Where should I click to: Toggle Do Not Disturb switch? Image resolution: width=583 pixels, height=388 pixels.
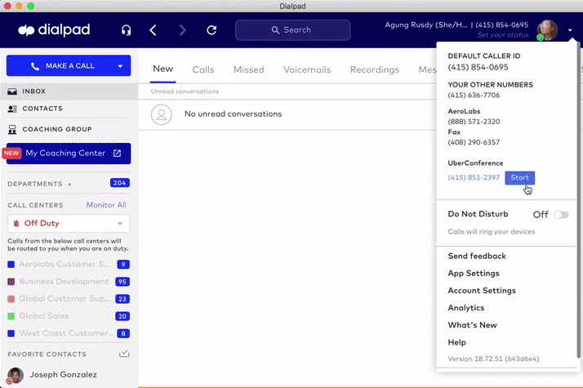click(x=561, y=215)
